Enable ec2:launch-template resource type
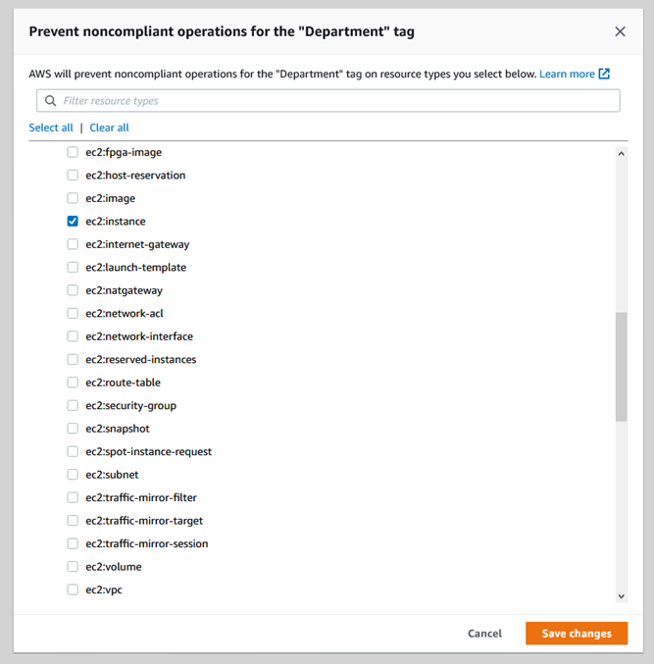 point(73,268)
